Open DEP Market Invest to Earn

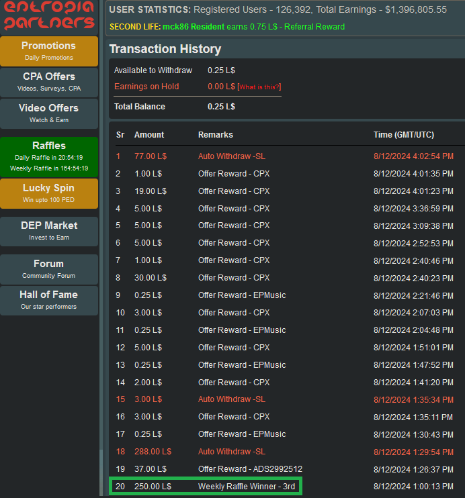[49, 231]
